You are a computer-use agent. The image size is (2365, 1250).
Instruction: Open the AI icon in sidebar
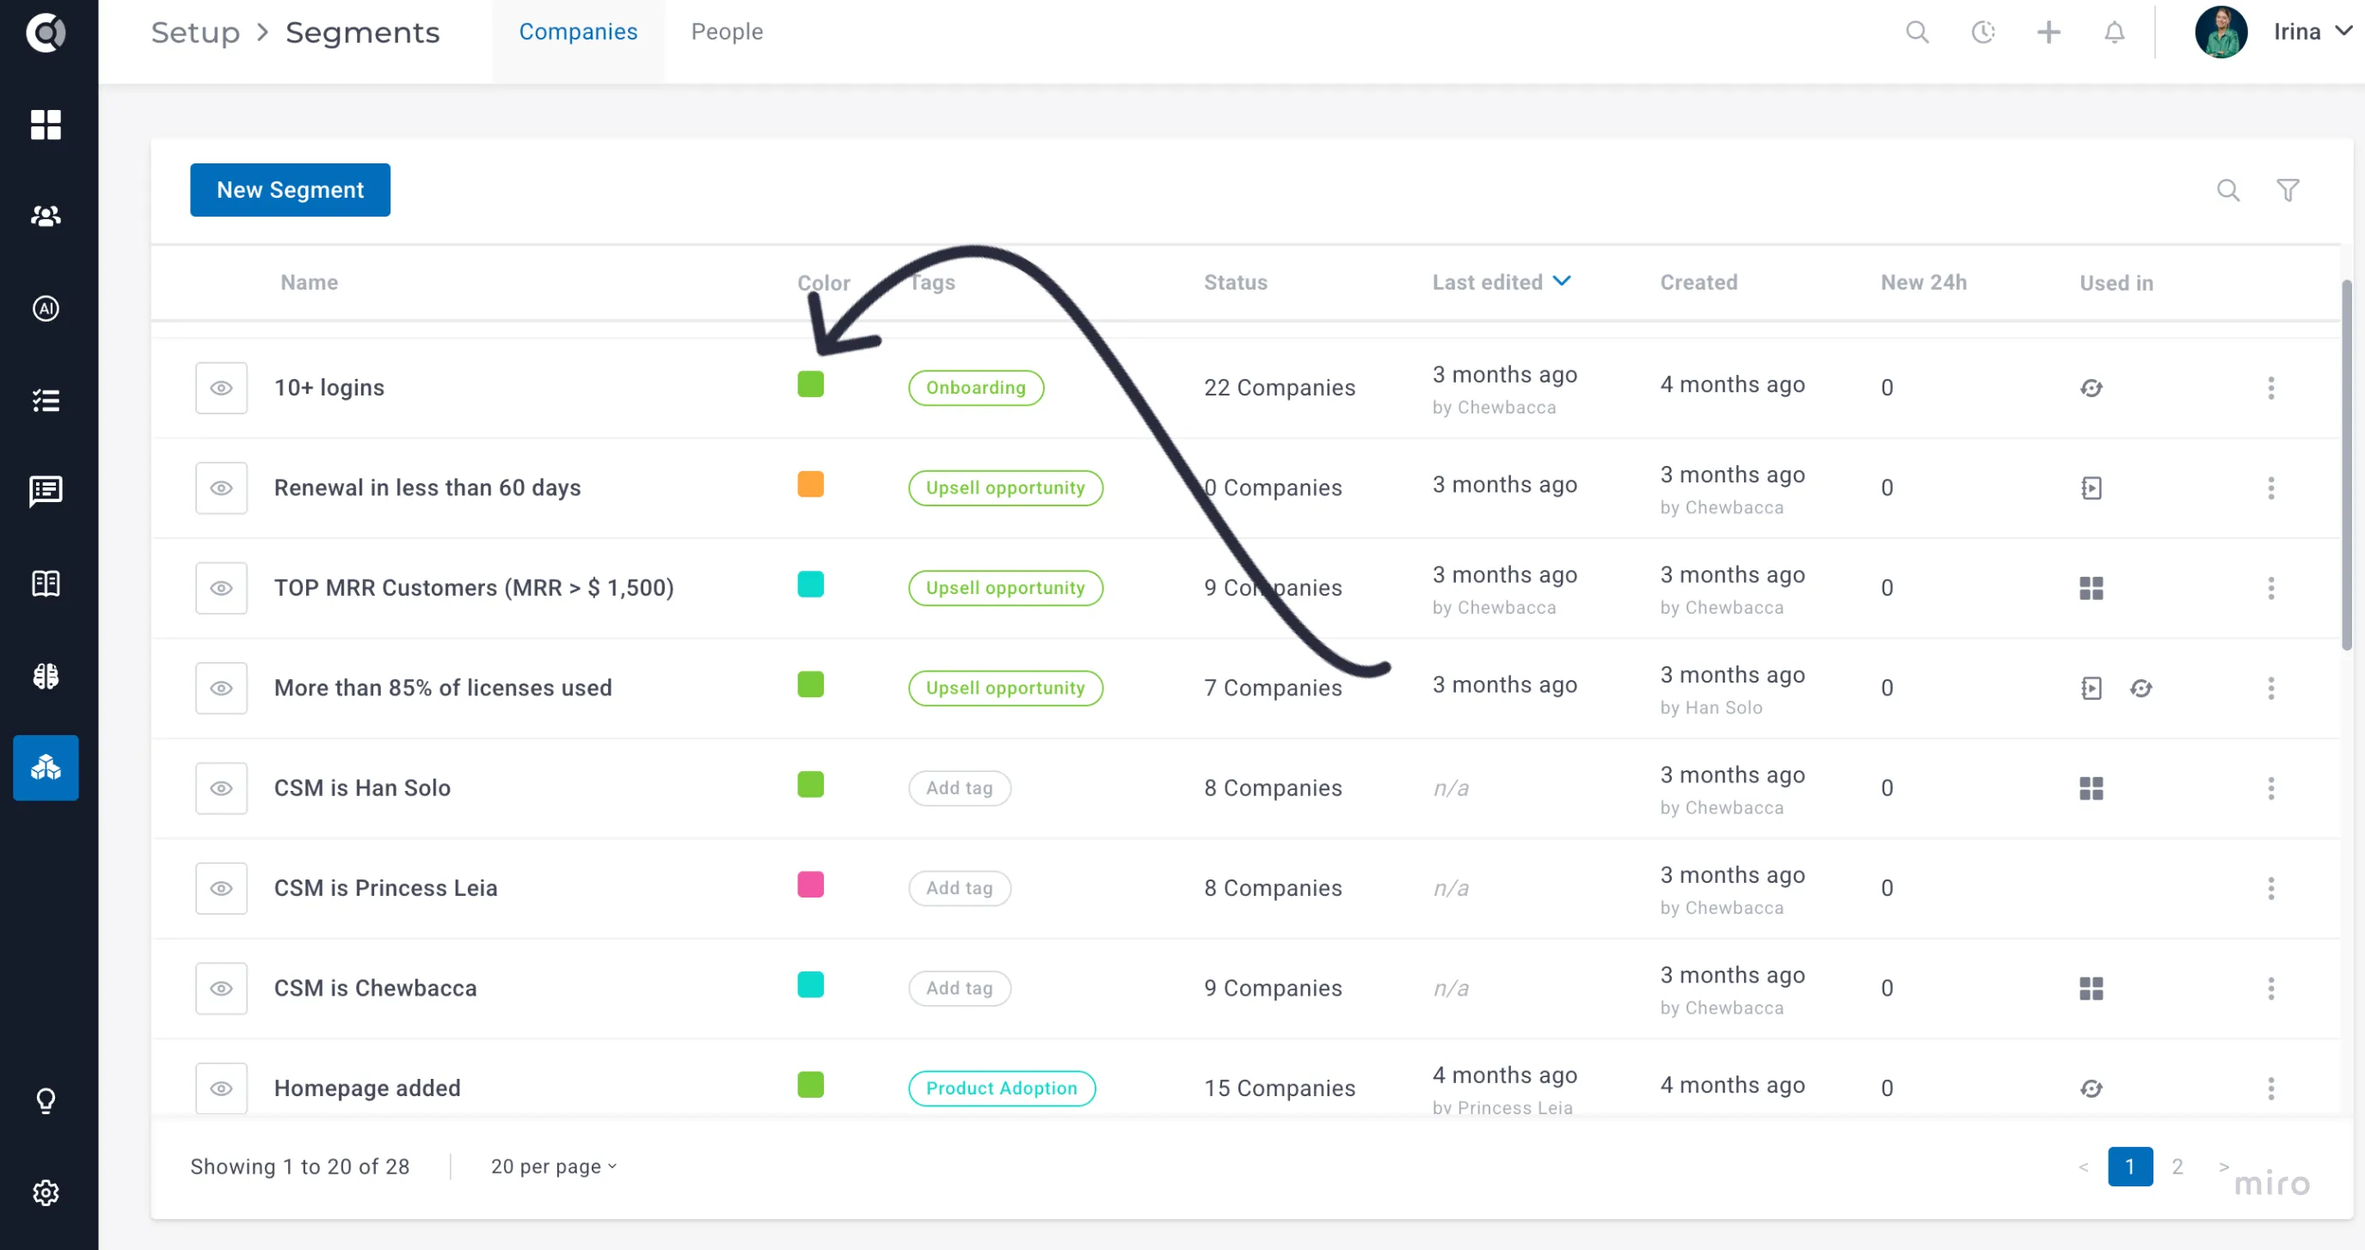pos(45,309)
